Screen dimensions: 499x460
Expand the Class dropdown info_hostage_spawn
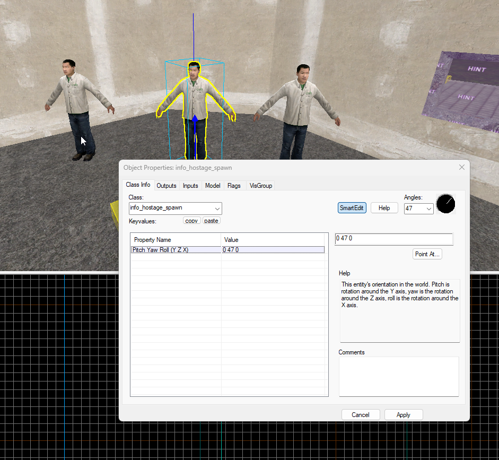217,209
